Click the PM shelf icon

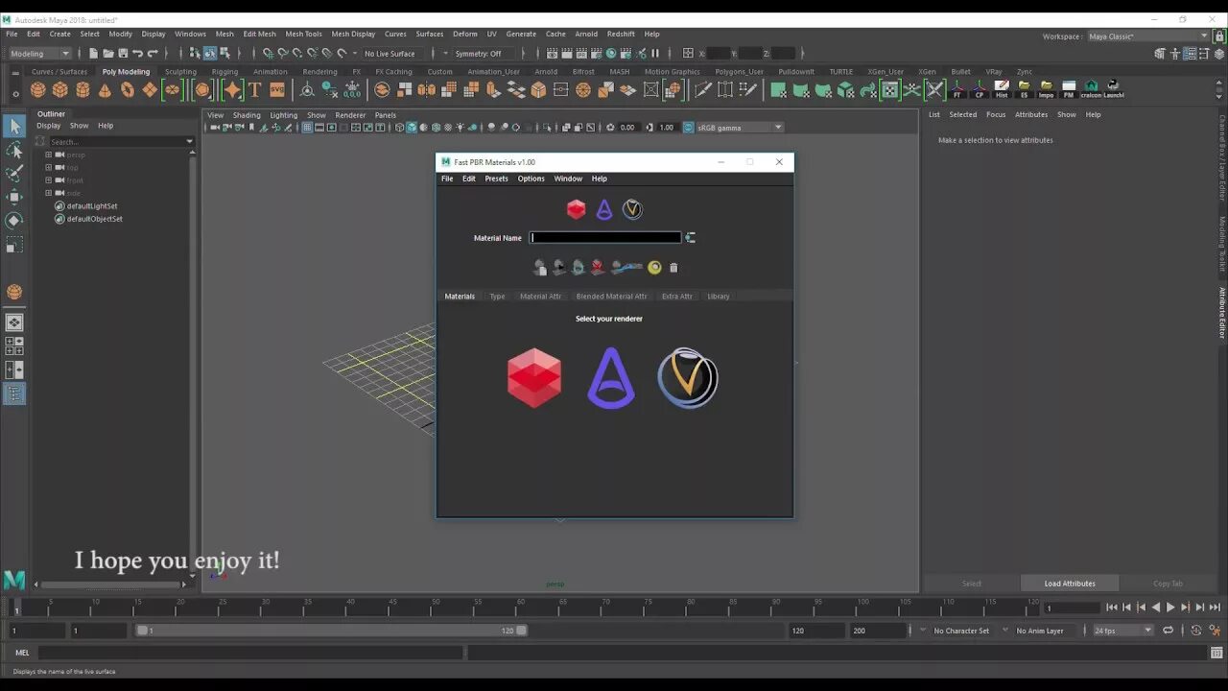click(1069, 90)
